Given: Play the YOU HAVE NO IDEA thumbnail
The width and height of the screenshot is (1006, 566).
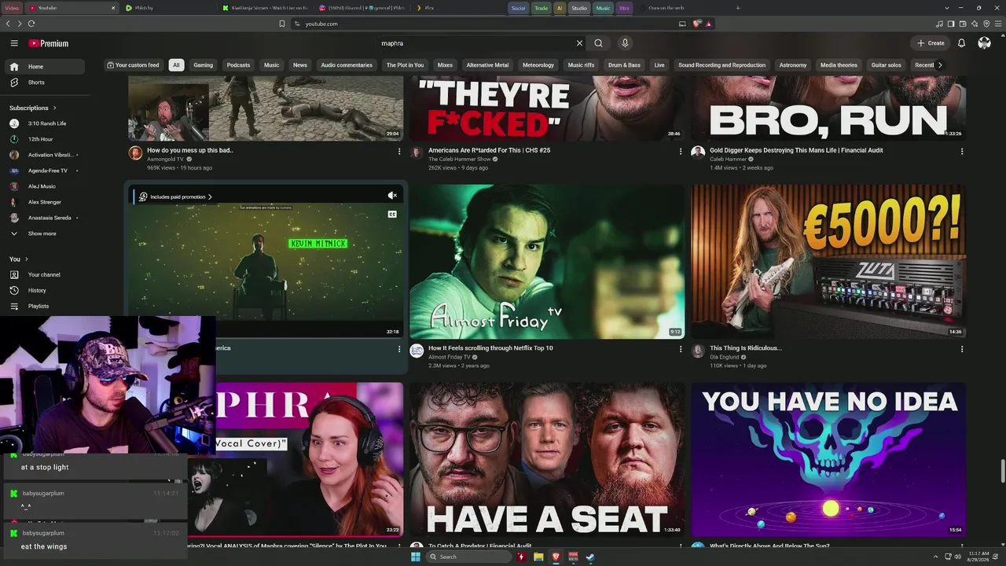Looking at the screenshot, I should [828, 460].
